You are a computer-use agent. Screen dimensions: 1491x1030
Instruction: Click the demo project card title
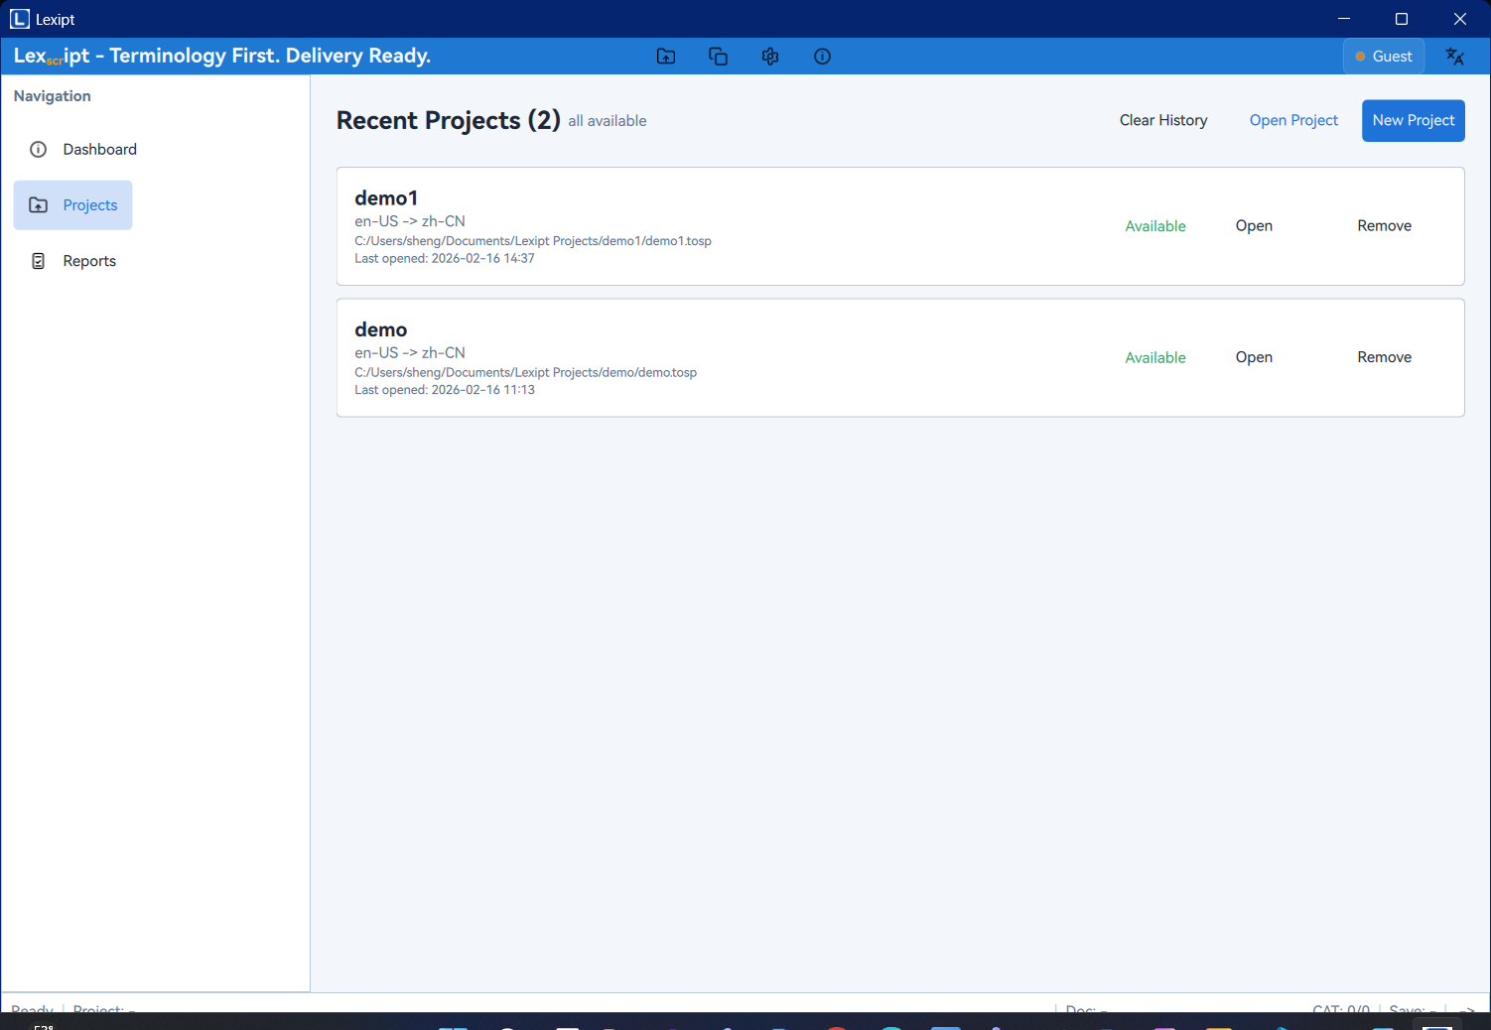(x=380, y=329)
